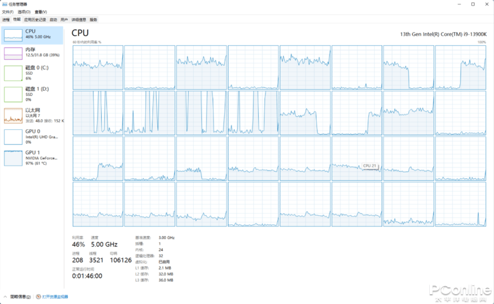Image resolution: width=494 pixels, height=304 pixels.
Task: Click the logical processors value 32
Action: click(x=161, y=256)
